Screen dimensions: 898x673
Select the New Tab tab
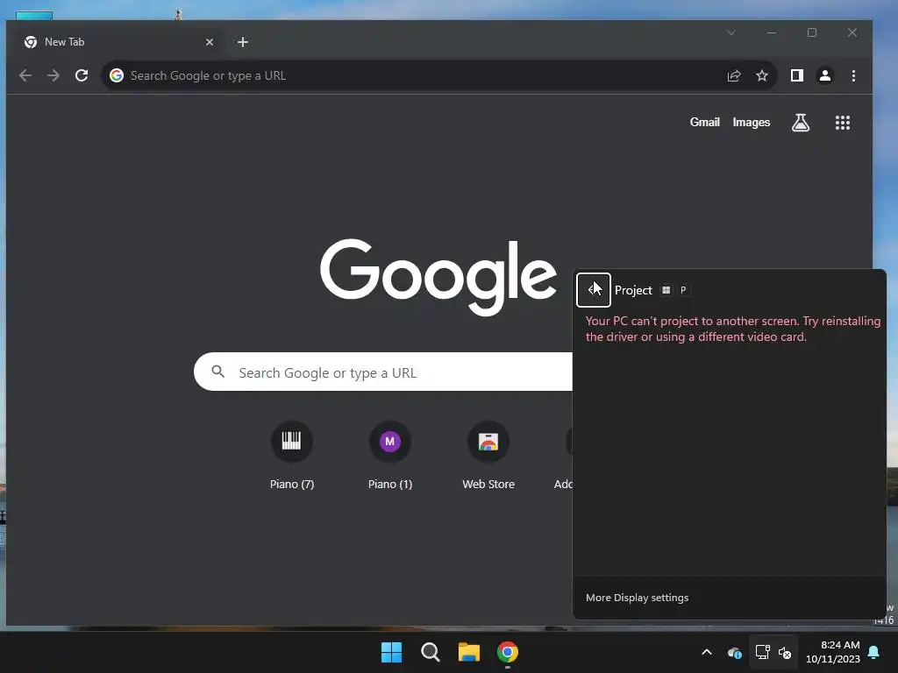(118, 42)
